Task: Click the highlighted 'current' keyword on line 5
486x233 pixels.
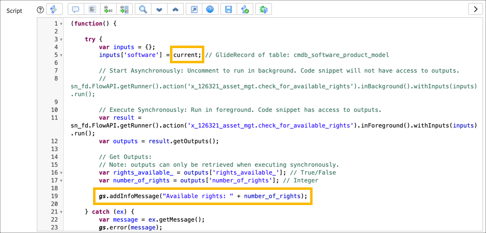Action: click(186, 55)
